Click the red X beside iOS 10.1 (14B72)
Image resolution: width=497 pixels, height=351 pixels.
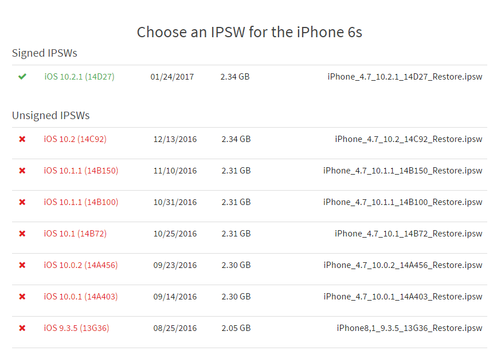pyautogui.click(x=22, y=234)
